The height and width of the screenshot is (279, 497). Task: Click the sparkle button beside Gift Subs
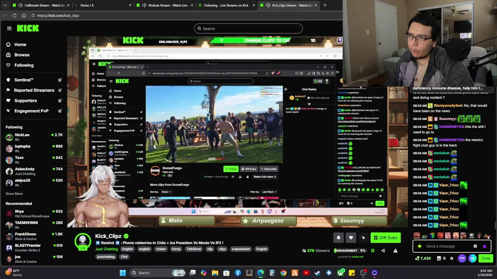[363, 238]
